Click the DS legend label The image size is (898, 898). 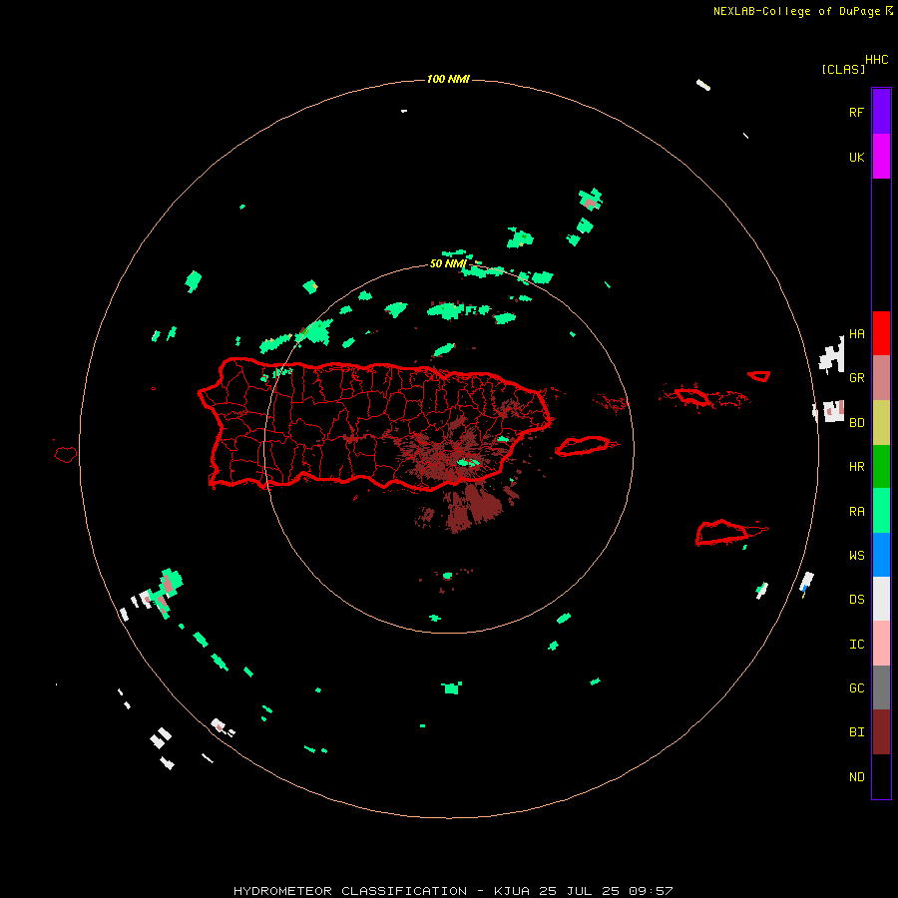pyautogui.click(x=856, y=600)
